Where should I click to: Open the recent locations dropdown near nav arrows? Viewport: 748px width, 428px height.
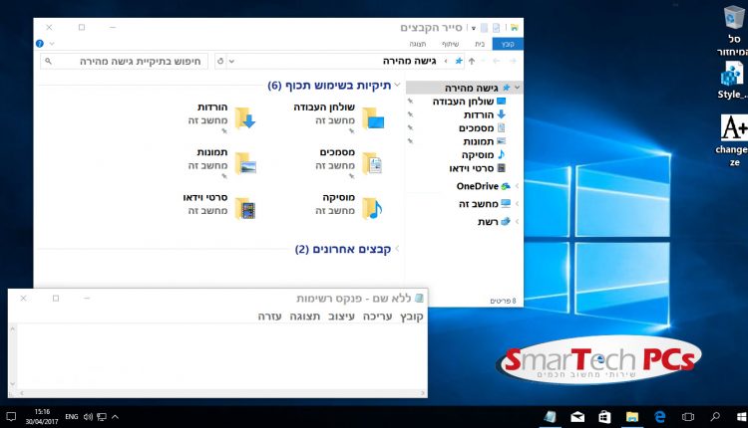[x=484, y=61]
